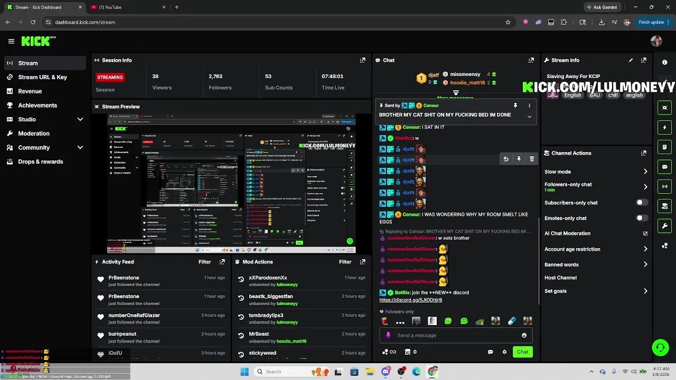Open the hamburger navigation menu

tap(11, 41)
